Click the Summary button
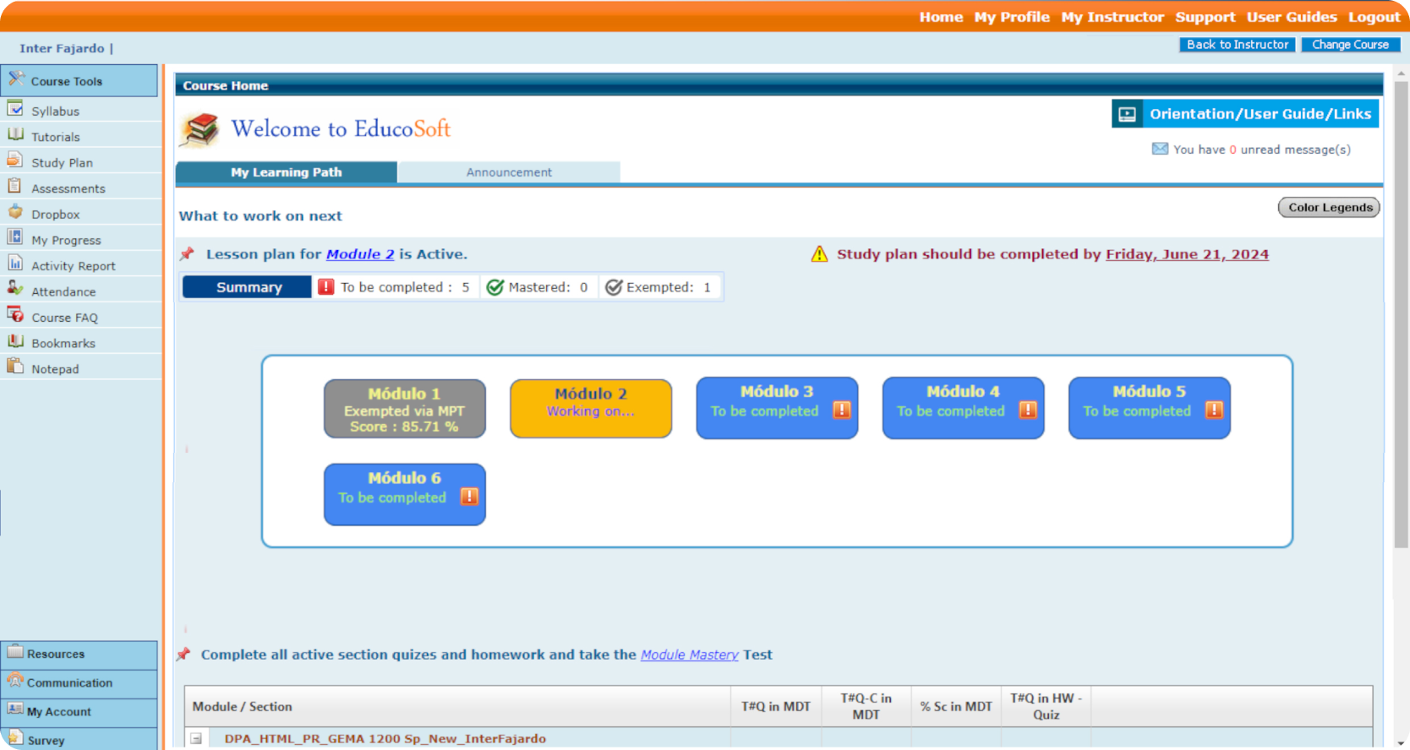The height and width of the screenshot is (750, 1410). click(x=248, y=287)
